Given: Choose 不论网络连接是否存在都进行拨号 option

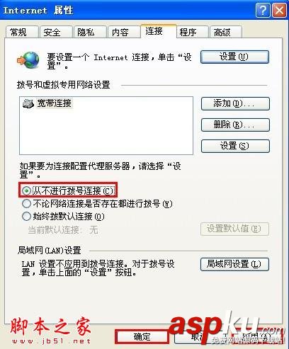Looking at the screenshot, I should (x=26, y=203).
